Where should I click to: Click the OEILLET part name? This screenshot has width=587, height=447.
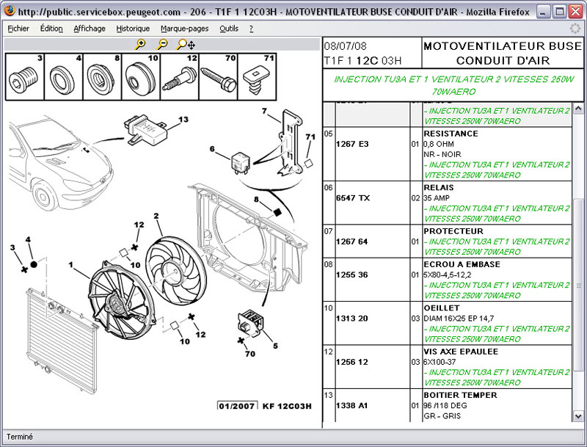[442, 308]
